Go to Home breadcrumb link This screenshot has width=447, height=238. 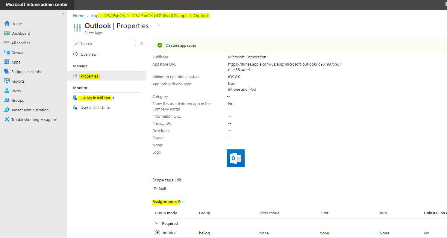[x=79, y=16]
